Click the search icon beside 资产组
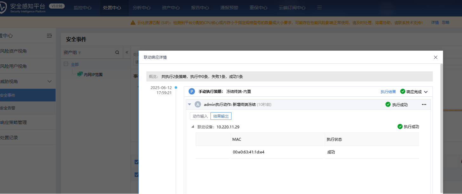The height and width of the screenshot is (194, 462). (117, 52)
